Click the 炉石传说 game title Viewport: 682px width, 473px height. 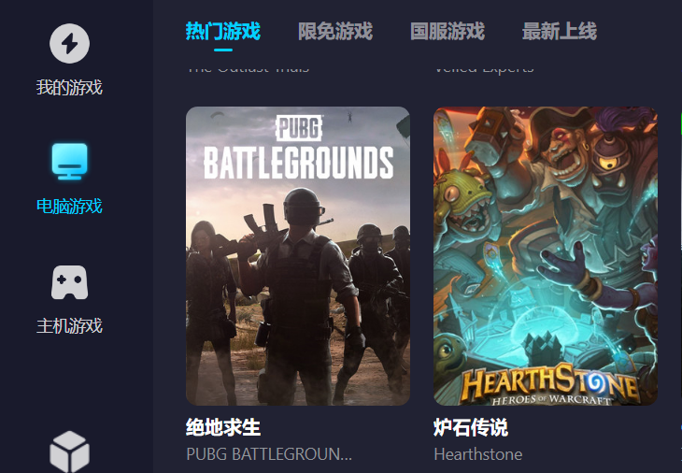coord(471,427)
